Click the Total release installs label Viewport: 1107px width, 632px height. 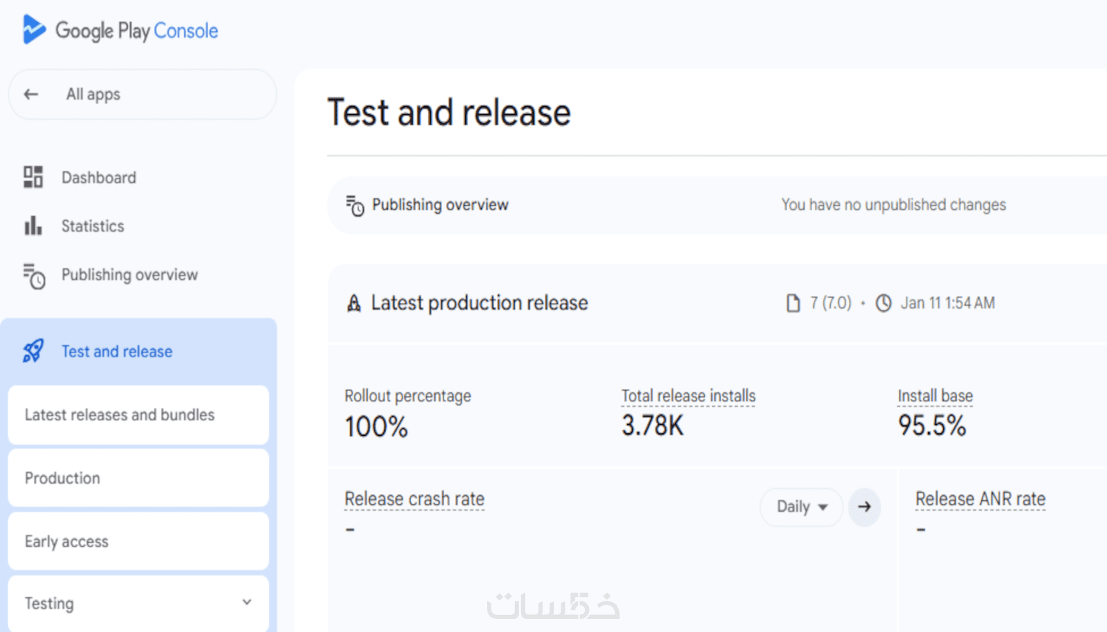(x=688, y=396)
